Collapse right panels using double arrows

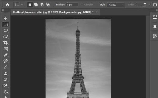157,10
